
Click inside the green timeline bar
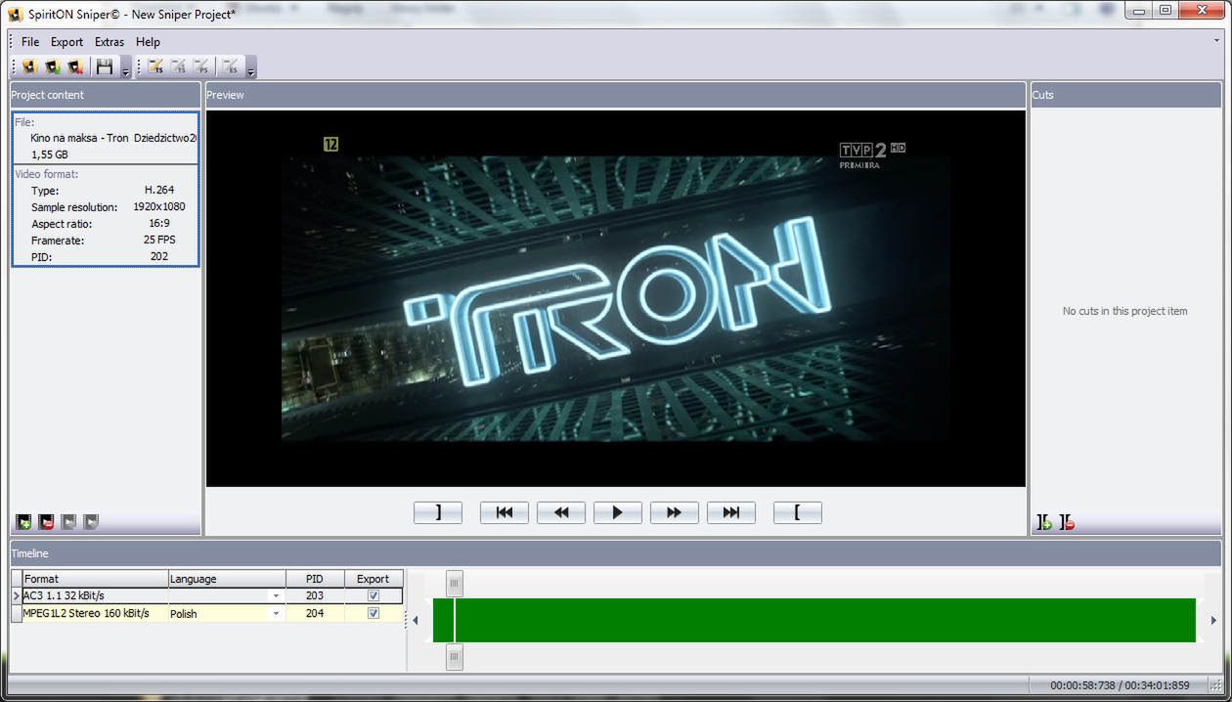(x=814, y=620)
